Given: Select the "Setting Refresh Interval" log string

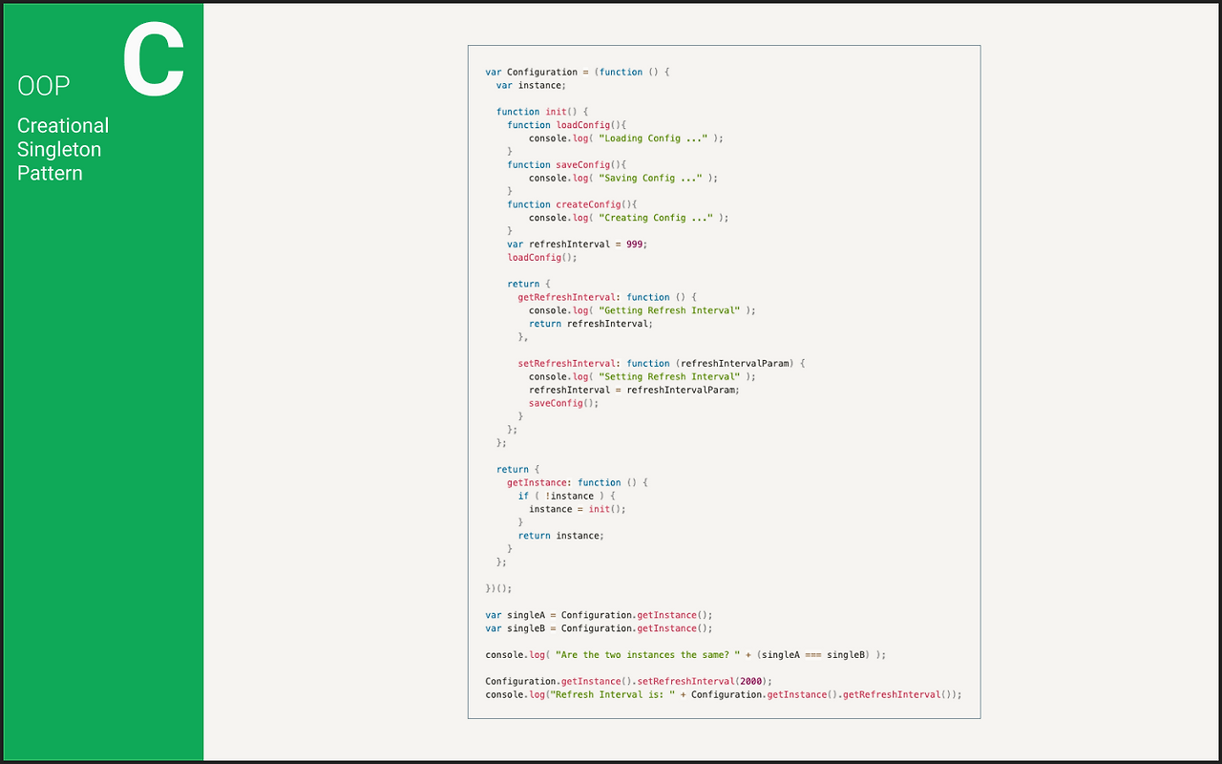Looking at the screenshot, I should (x=670, y=377).
